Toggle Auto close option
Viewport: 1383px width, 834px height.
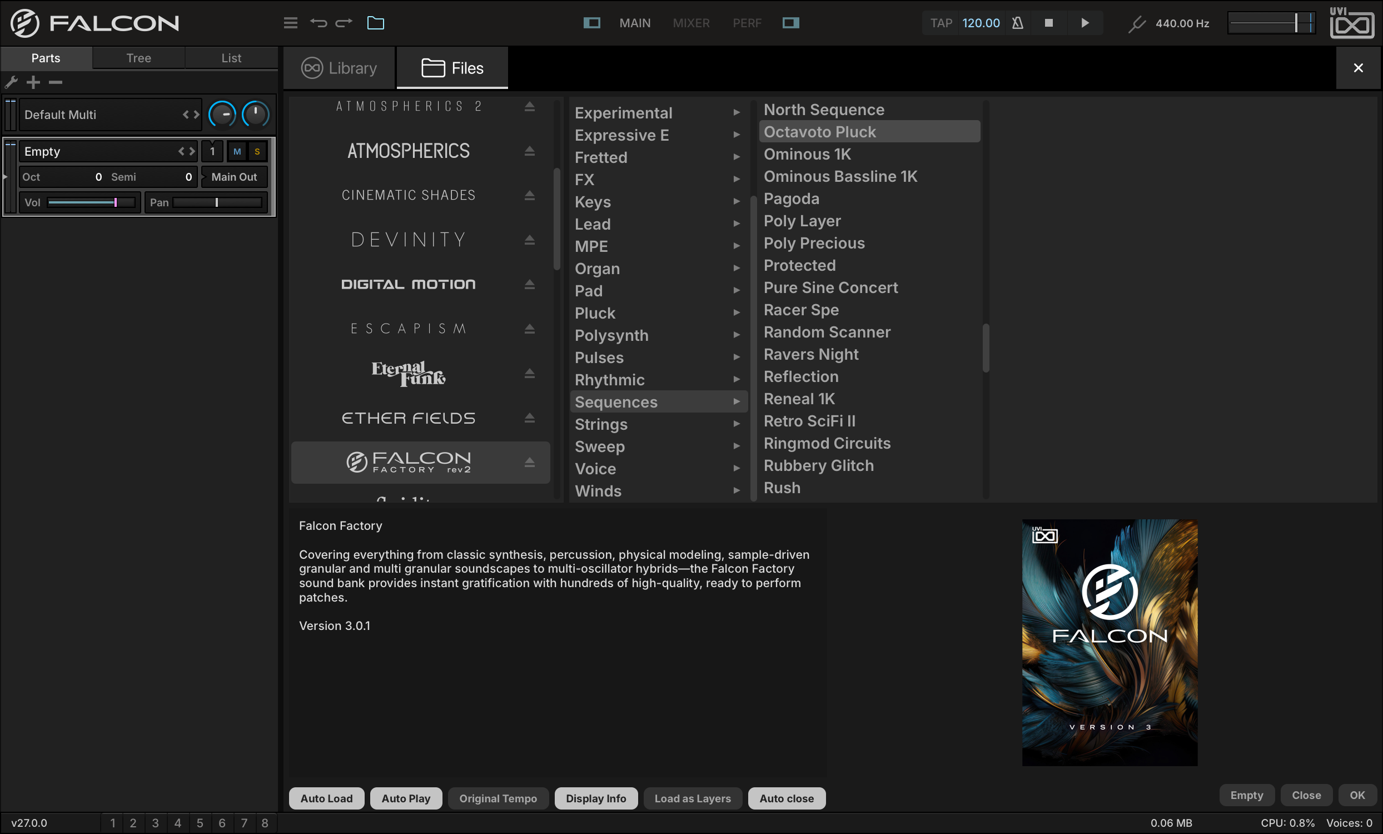[x=787, y=798]
